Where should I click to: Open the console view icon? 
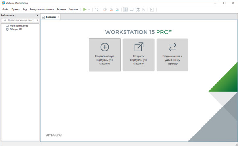click(152, 10)
